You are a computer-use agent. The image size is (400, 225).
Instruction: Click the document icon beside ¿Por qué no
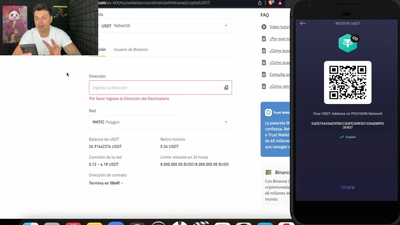(x=264, y=39)
